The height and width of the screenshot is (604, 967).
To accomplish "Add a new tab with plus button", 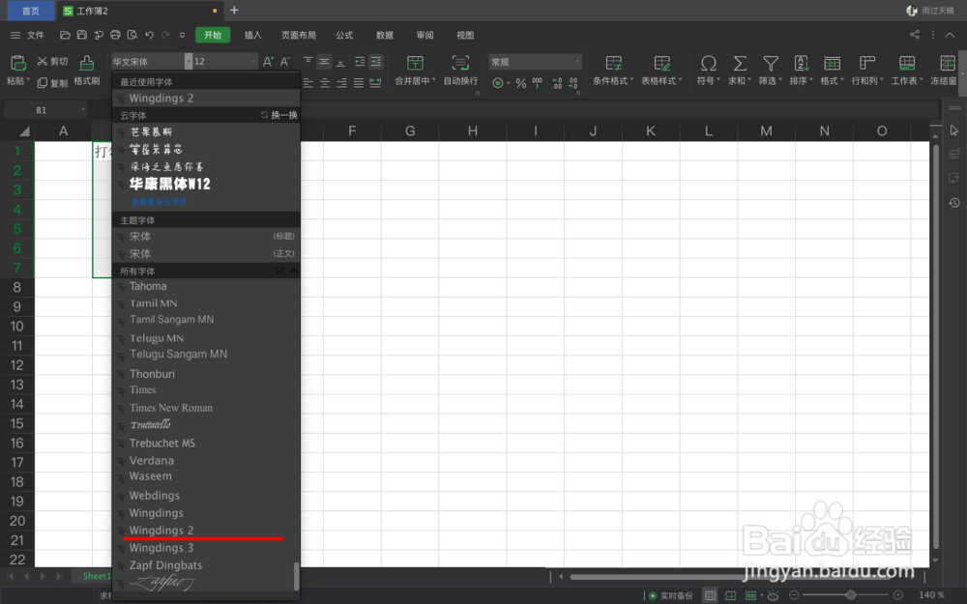I will coord(234,11).
